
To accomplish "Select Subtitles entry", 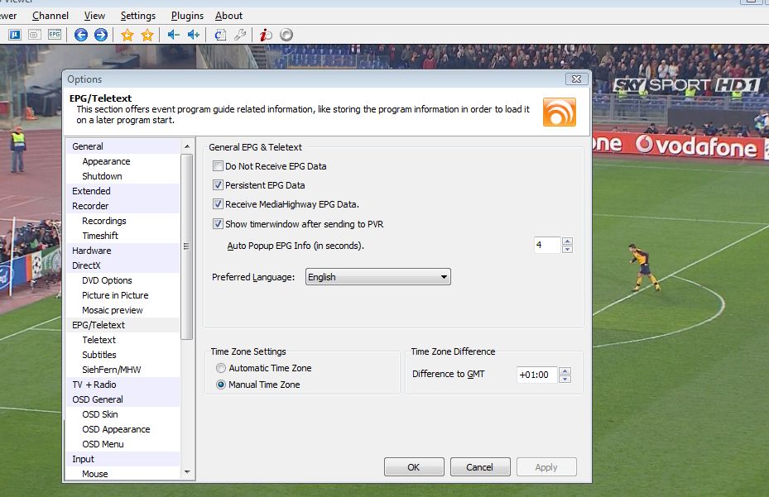I will 99,355.
